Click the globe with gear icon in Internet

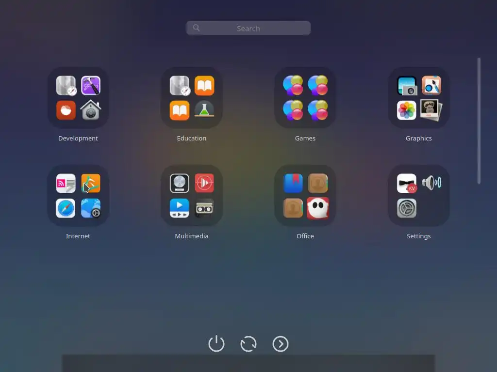tap(91, 208)
